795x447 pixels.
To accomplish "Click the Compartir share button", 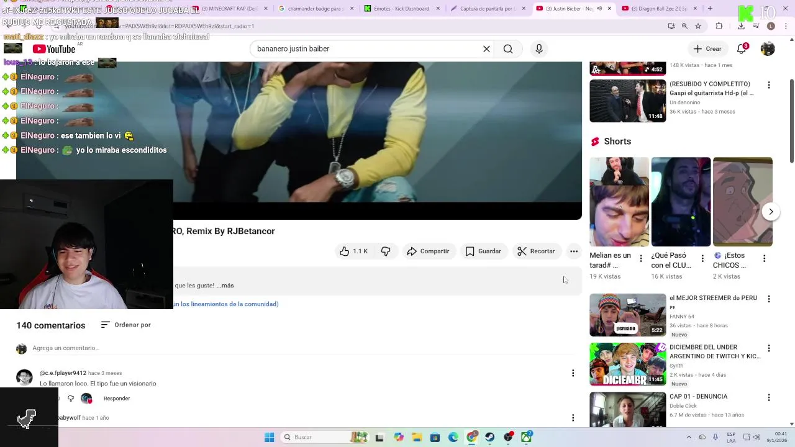I will pyautogui.click(x=428, y=251).
